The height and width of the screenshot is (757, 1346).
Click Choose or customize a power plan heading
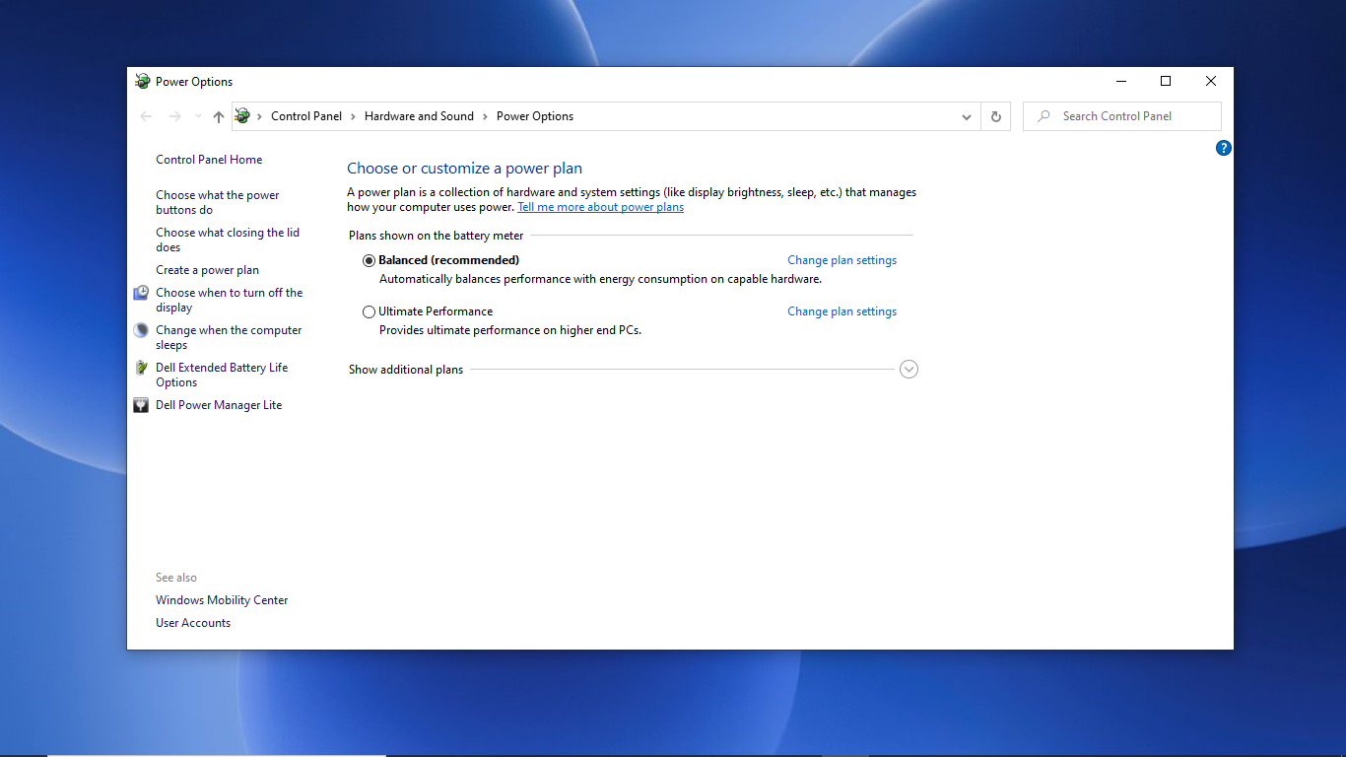pos(464,169)
